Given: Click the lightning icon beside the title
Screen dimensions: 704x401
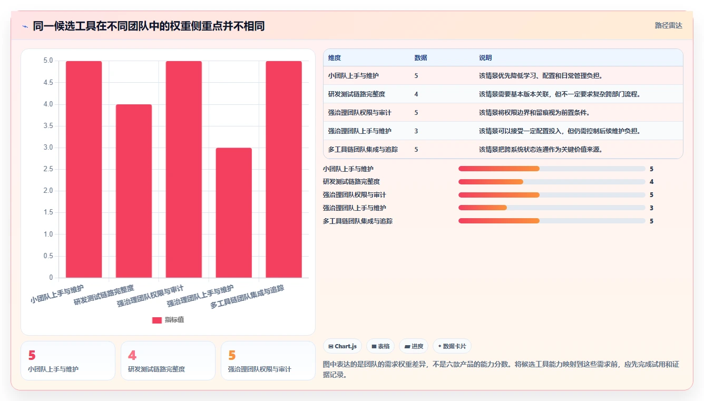Looking at the screenshot, I should click(x=25, y=26).
